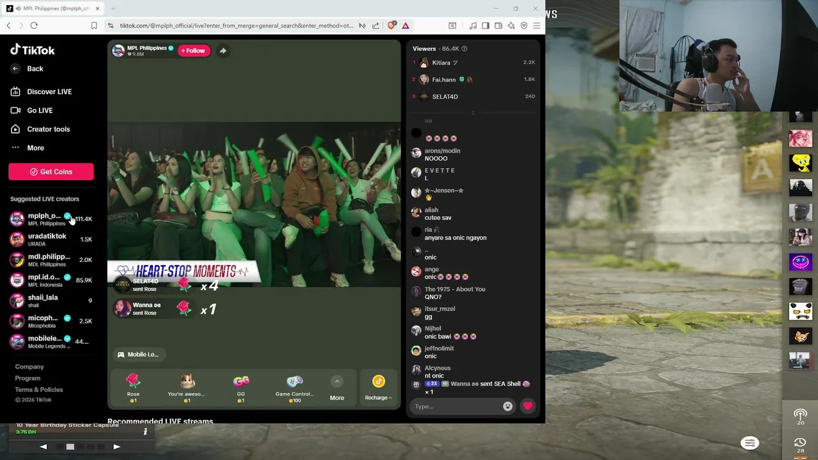Open sticker capsule info icon

pos(145,432)
